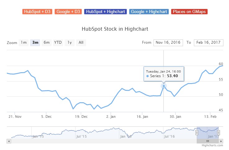The width and height of the screenshot is (229, 150).
Task: Select the 6m zoom range
Action: 47,42
